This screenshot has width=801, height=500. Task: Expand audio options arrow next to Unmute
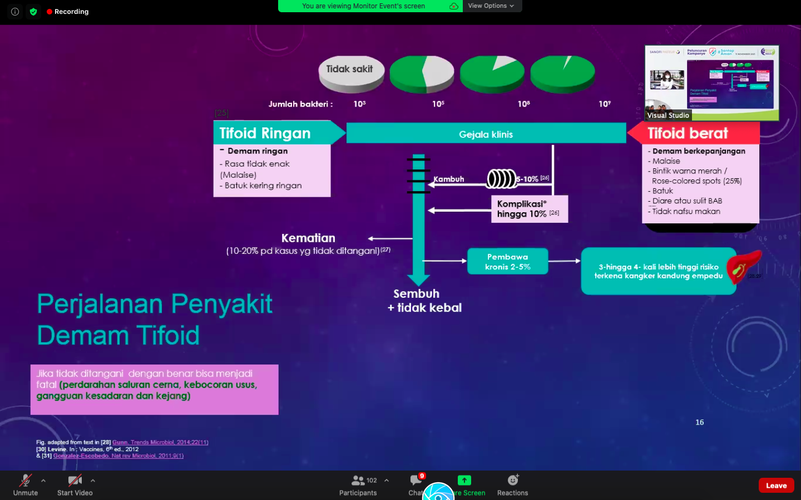point(43,481)
